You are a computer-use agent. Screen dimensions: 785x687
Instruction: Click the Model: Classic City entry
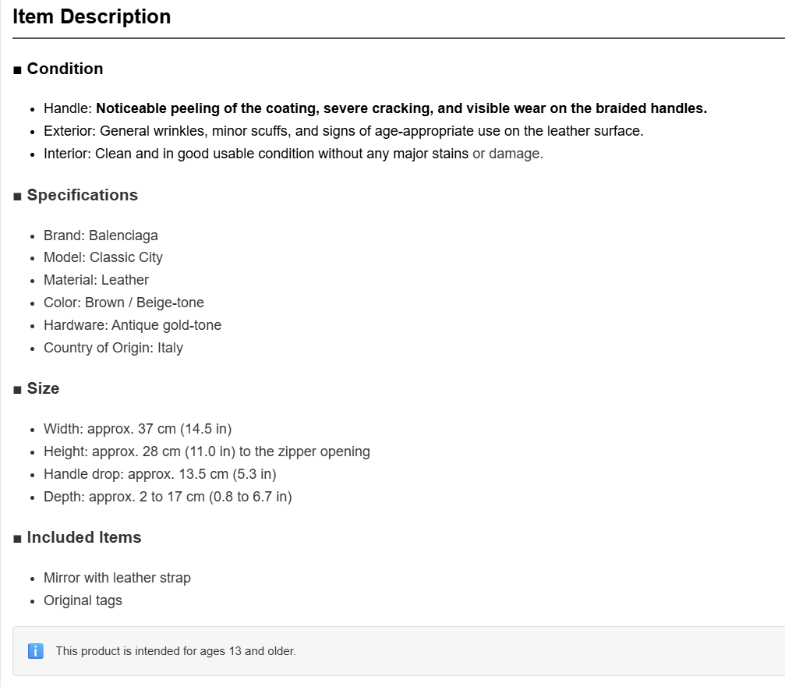(103, 257)
